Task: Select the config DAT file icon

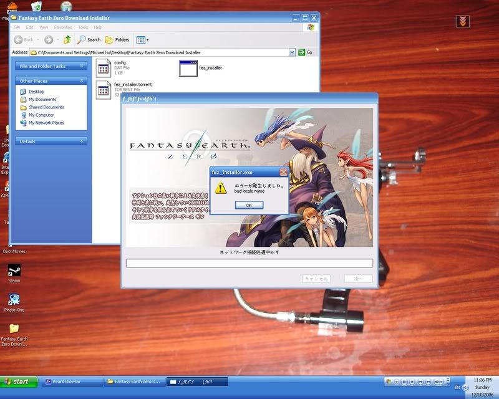Action: click(x=104, y=68)
